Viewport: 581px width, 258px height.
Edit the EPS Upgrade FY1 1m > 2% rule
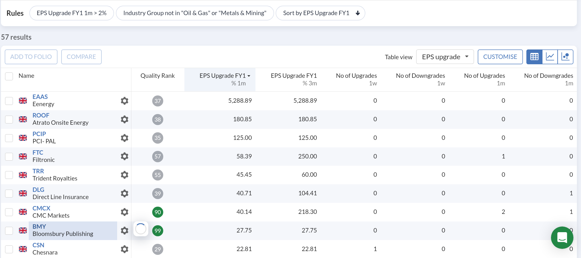point(72,13)
